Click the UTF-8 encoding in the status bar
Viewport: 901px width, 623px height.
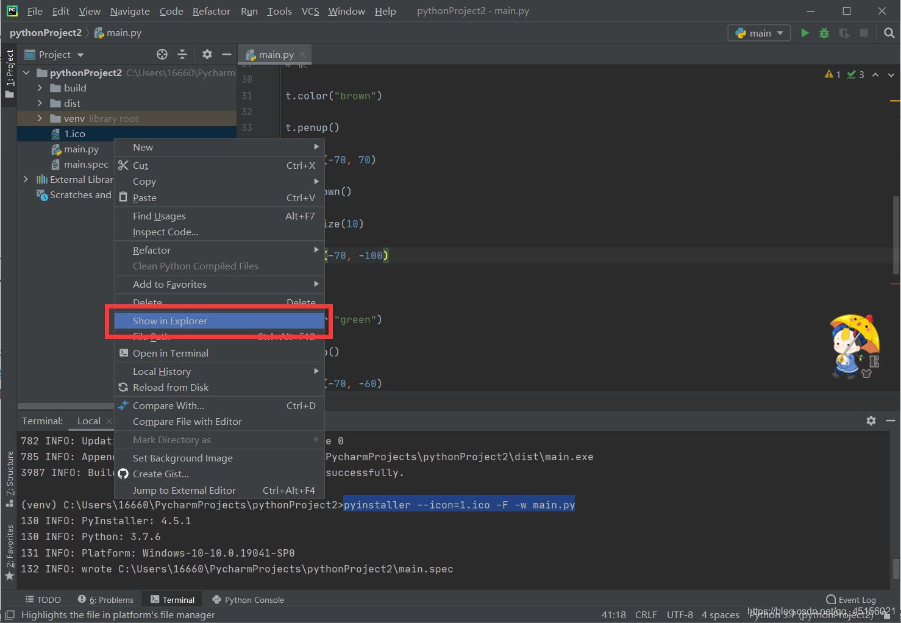point(680,614)
